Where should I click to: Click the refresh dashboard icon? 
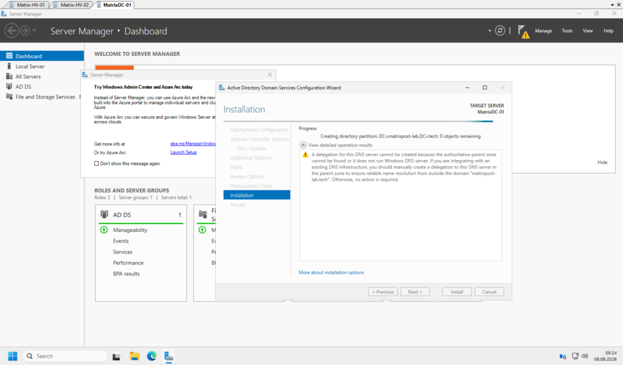pos(500,30)
